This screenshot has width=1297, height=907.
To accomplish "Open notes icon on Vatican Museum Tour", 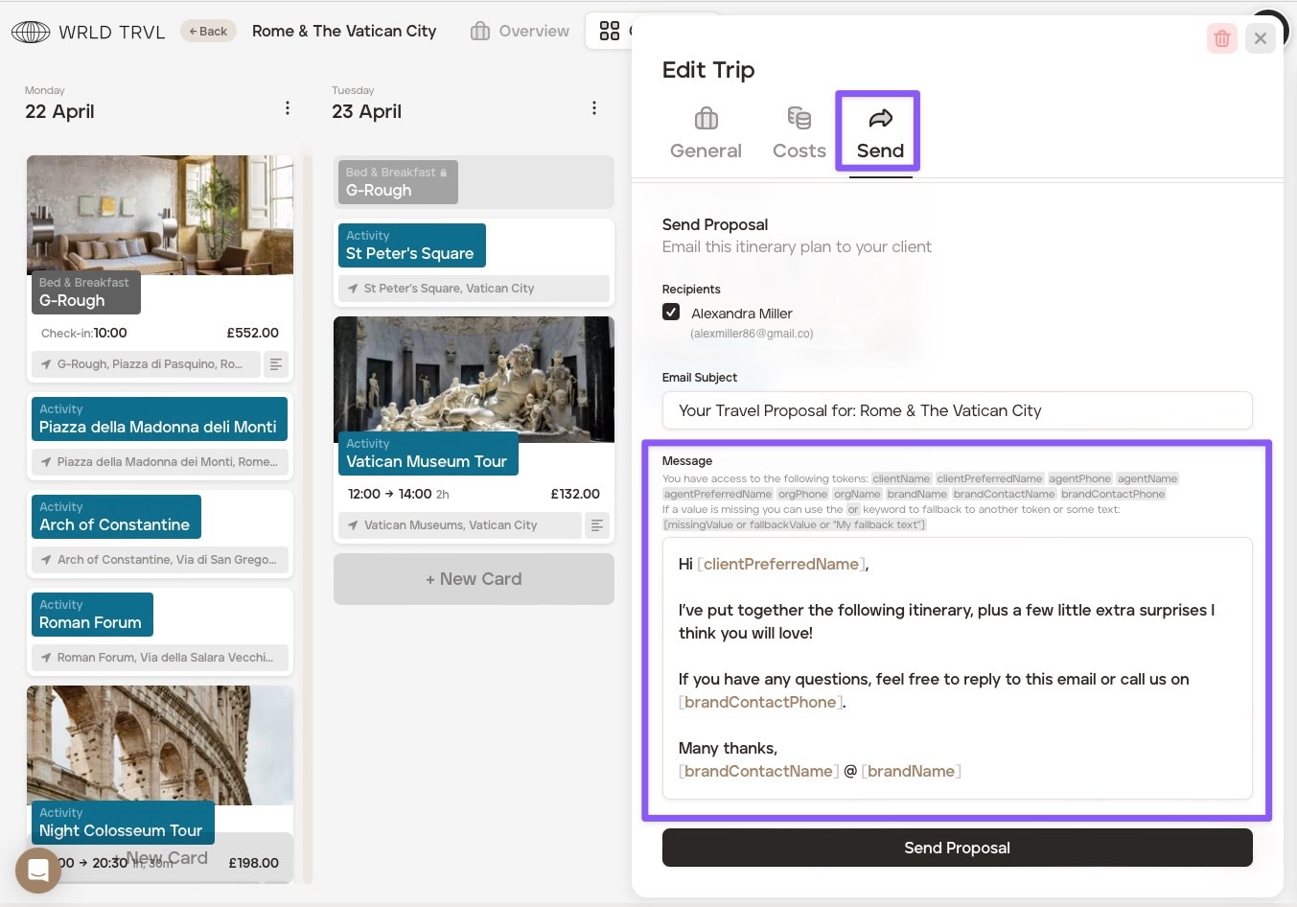I will (596, 525).
